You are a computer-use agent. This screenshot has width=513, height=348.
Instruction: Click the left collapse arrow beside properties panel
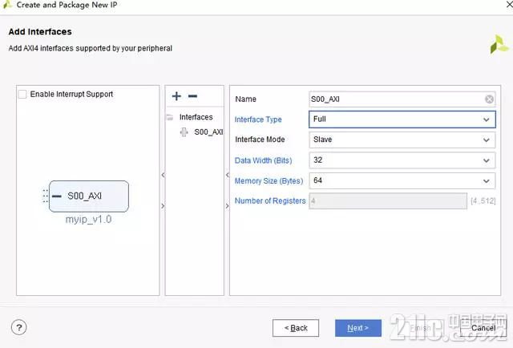[228, 175]
